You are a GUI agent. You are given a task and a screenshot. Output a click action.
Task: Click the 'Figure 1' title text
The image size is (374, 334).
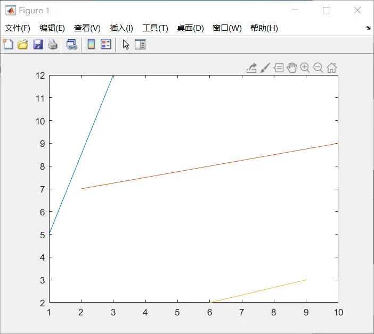(x=34, y=11)
